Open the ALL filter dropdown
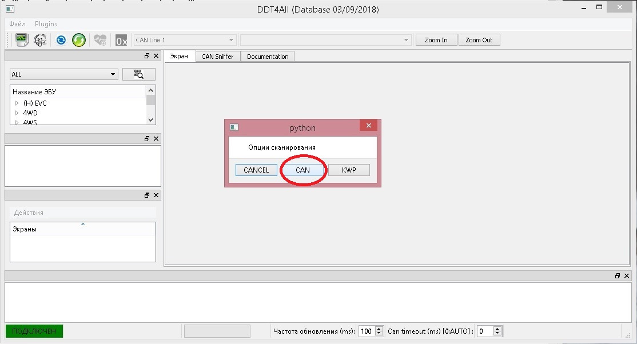 [64, 74]
